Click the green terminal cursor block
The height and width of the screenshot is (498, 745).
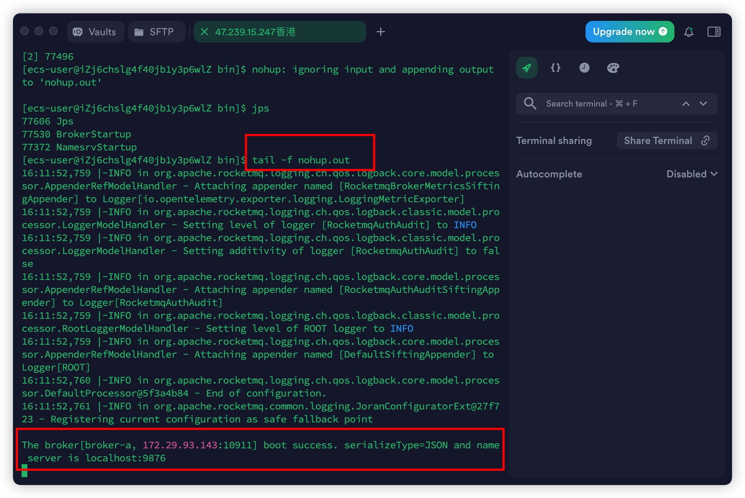coord(24,471)
